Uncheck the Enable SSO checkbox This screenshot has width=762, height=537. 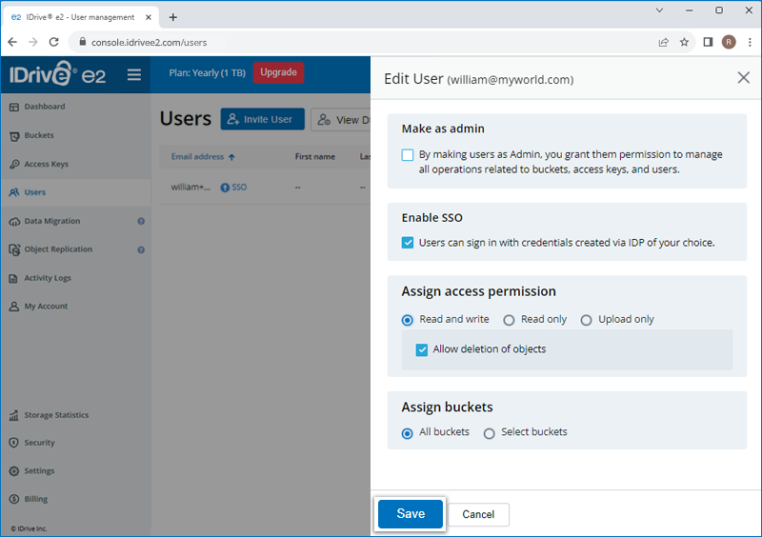(x=408, y=243)
